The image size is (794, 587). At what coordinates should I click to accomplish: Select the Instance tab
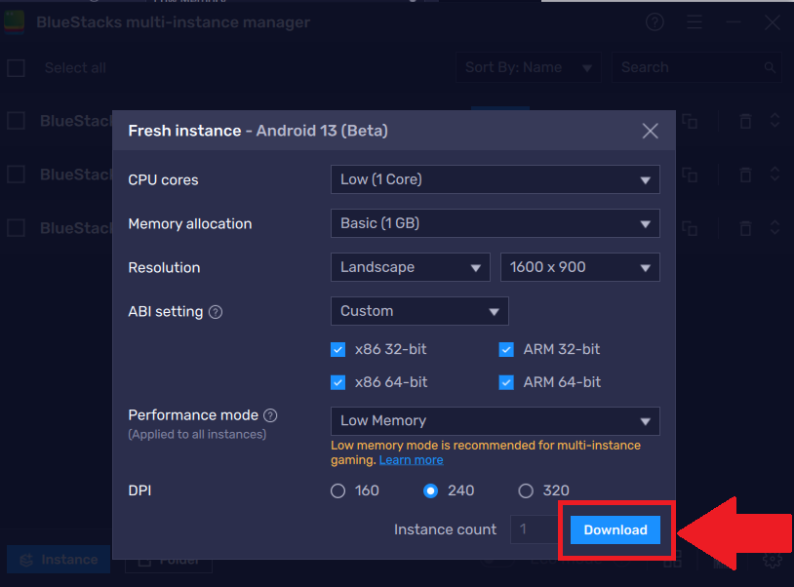58,559
